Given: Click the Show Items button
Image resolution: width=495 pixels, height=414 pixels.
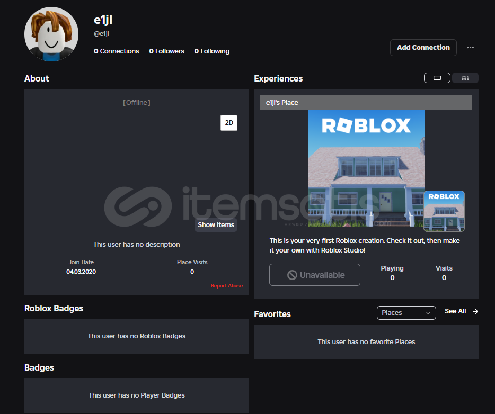Looking at the screenshot, I should point(216,225).
